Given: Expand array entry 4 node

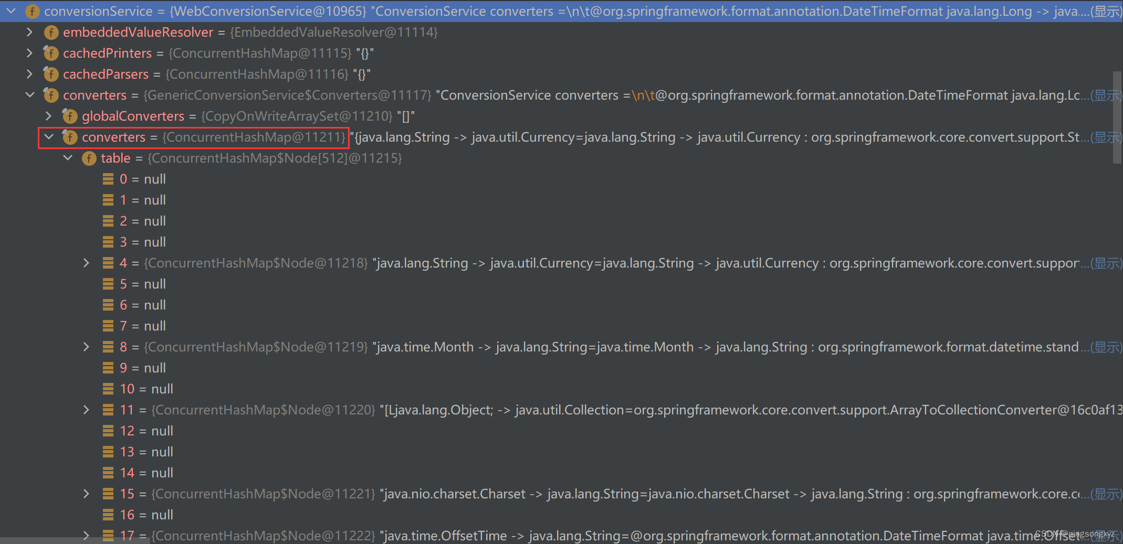Looking at the screenshot, I should click(87, 263).
